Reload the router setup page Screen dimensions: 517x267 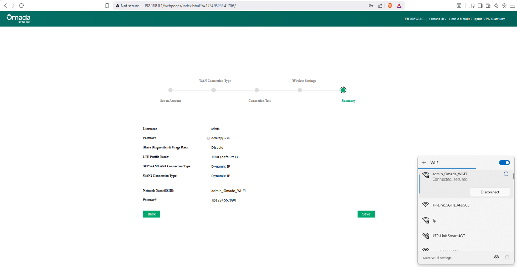click(21, 6)
